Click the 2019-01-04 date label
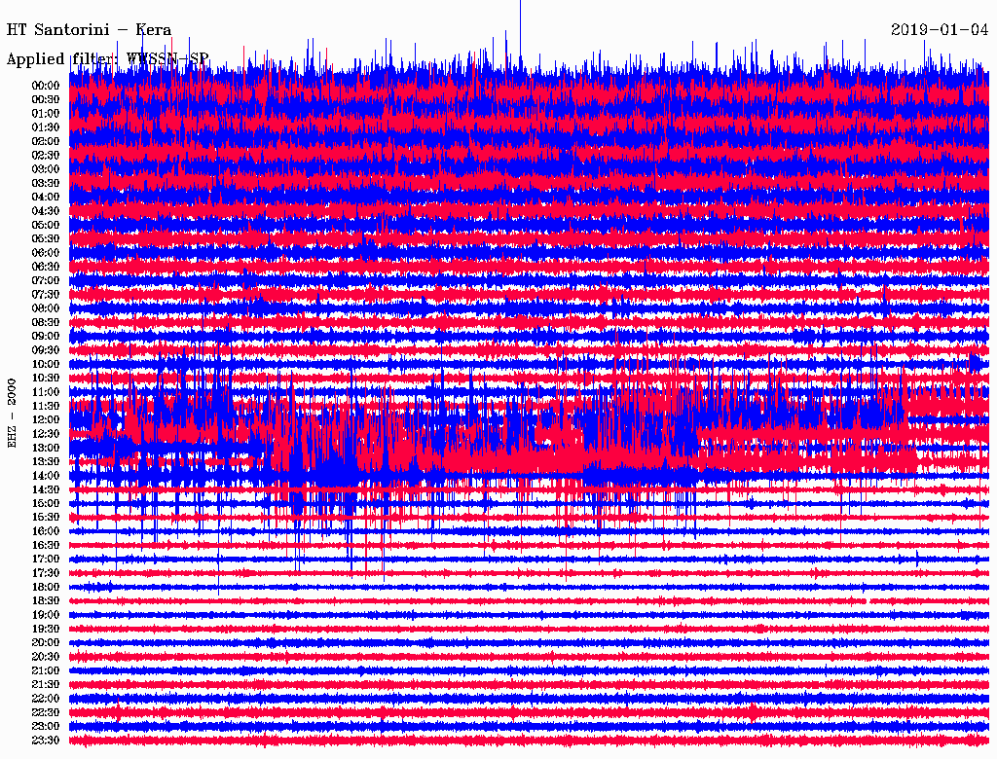Screen dimensions: 997x759 (x=938, y=29)
